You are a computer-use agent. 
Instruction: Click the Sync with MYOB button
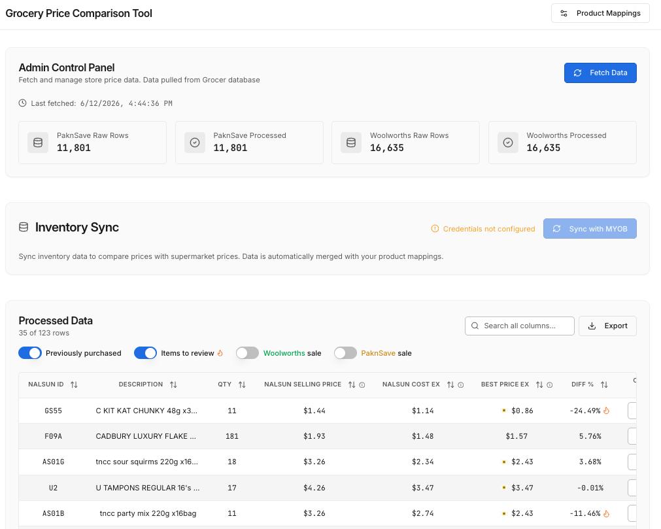[x=590, y=228]
